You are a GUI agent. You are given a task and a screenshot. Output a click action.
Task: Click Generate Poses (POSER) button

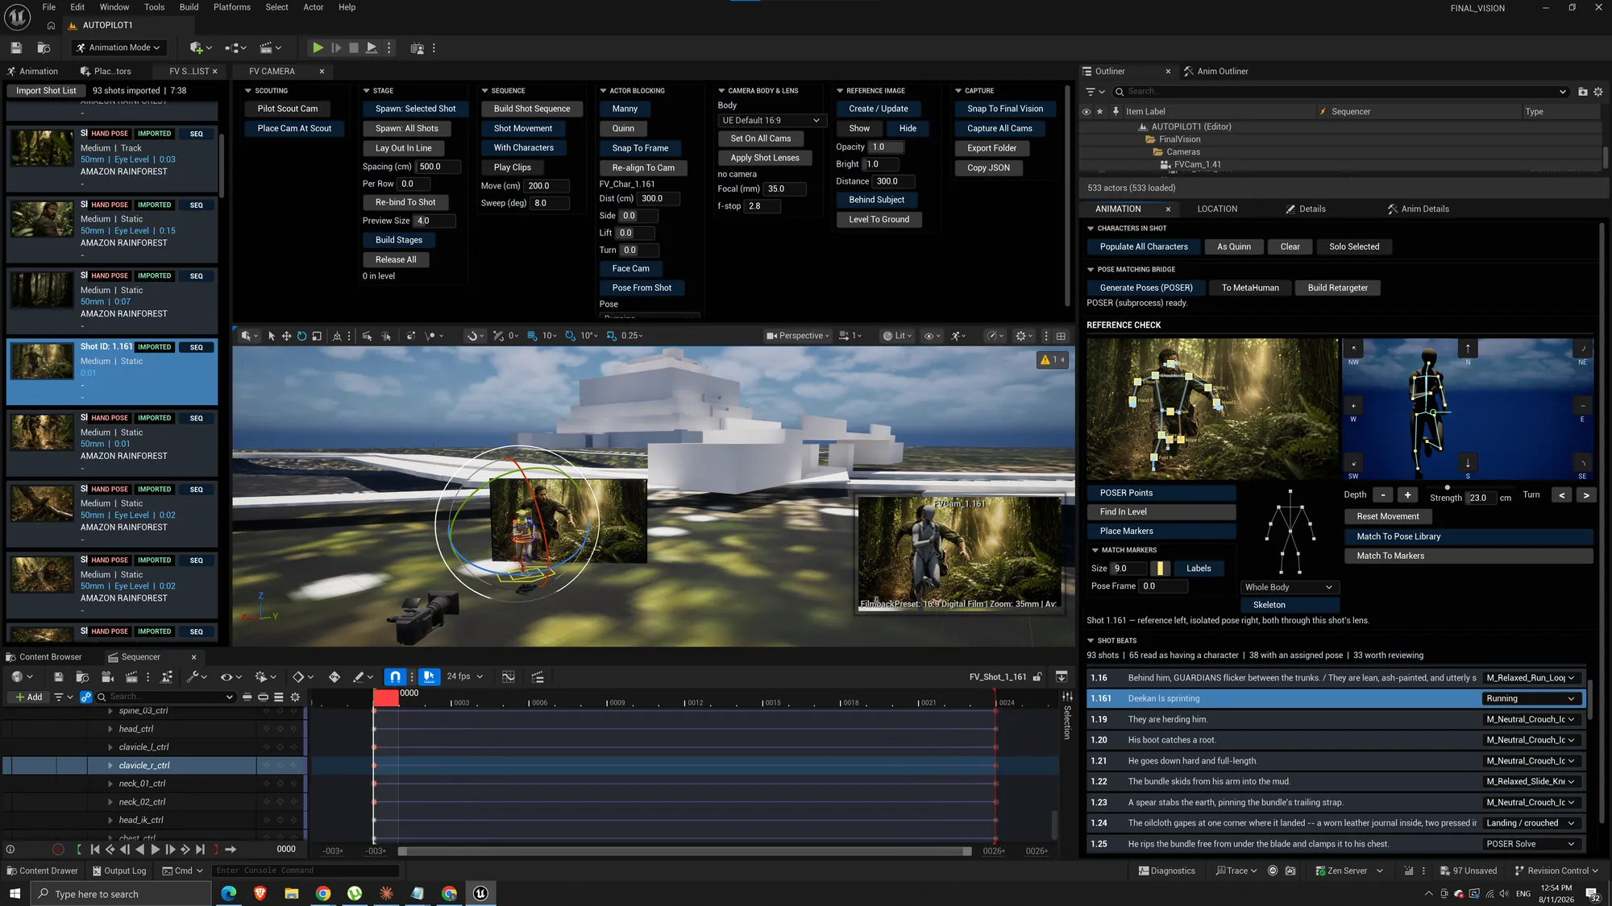coord(1146,288)
